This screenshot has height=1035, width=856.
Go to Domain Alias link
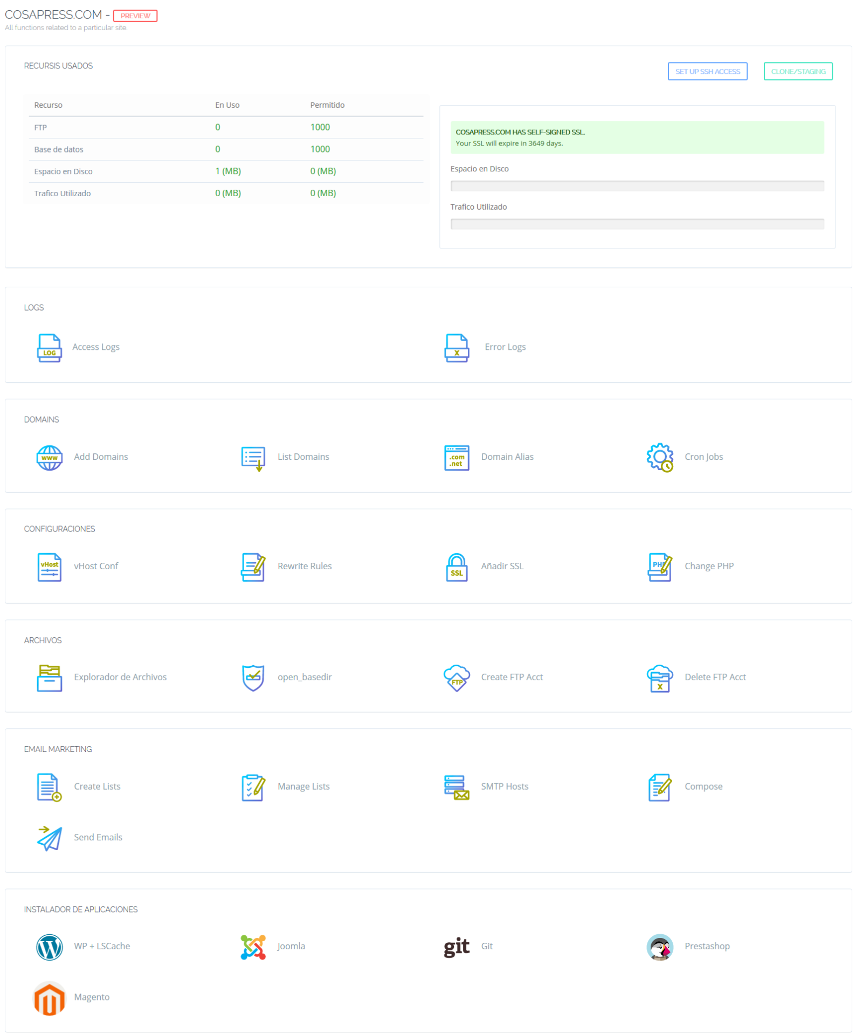(x=507, y=457)
